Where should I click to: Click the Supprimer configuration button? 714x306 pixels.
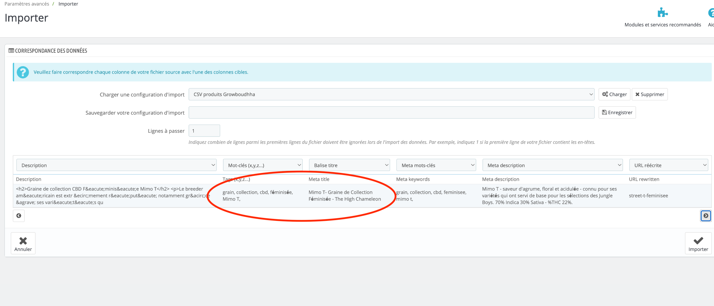point(650,94)
